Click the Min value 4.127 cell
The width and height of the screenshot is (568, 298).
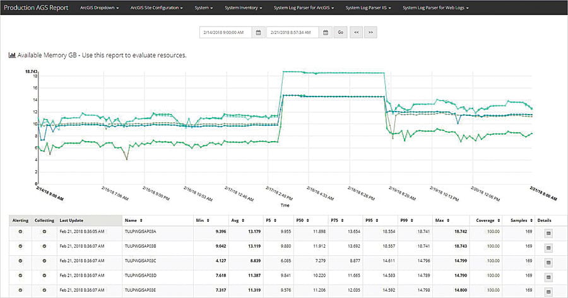[x=221, y=260]
